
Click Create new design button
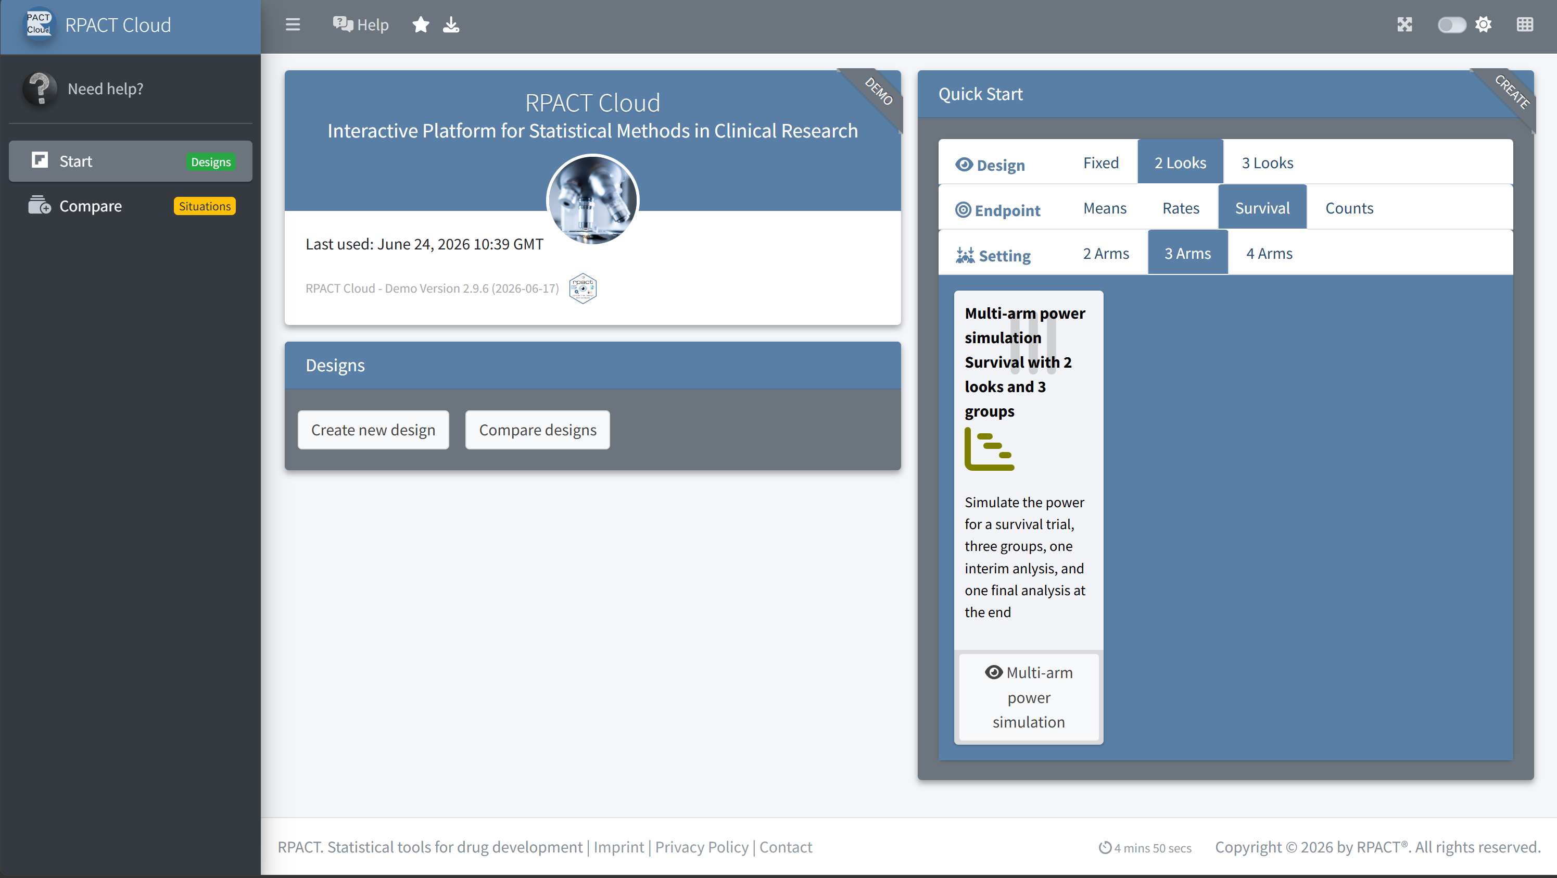coord(373,430)
